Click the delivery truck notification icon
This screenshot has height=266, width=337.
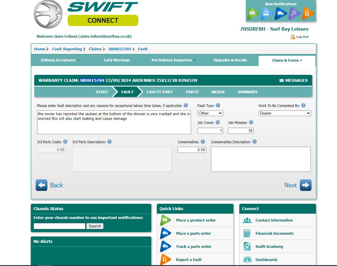pos(280,13)
